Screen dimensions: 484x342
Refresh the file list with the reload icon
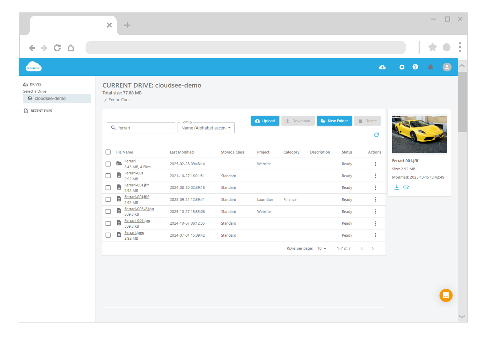[x=376, y=135]
